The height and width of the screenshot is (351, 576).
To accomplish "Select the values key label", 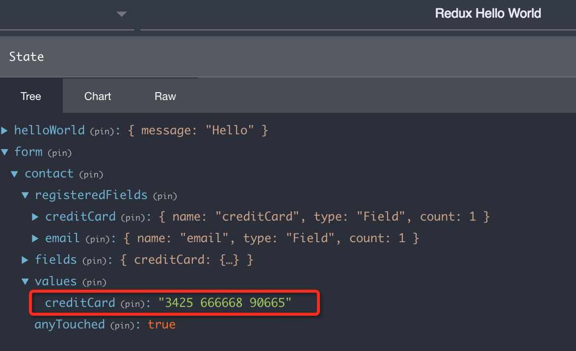I will click(x=56, y=281).
